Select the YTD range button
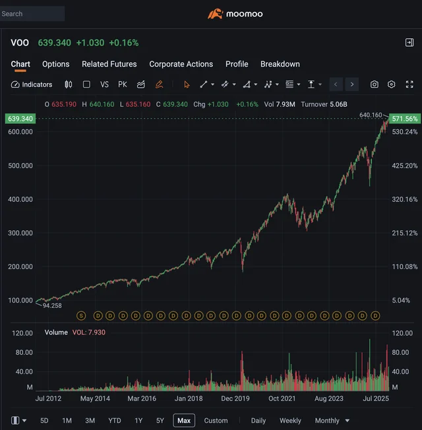 pyautogui.click(x=115, y=421)
